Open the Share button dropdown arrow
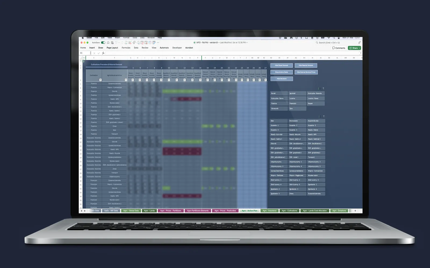 tap(360, 48)
